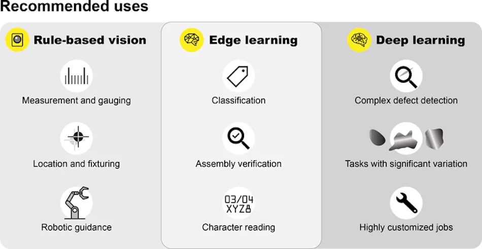Select the Assembly verification checkmark magnifier icon
Screen dimensions: 482x249
point(238,138)
